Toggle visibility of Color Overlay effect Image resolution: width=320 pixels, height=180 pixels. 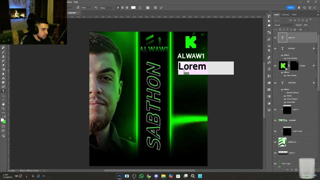285,75
